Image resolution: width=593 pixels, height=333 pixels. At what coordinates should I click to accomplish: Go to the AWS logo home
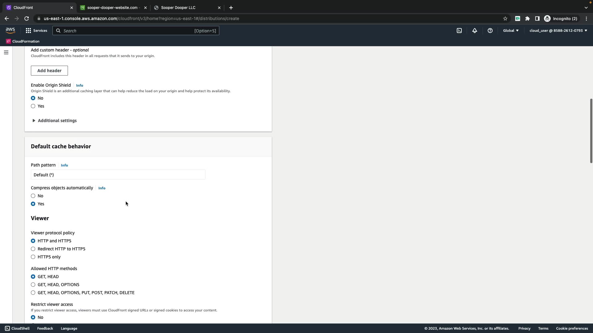click(x=10, y=30)
